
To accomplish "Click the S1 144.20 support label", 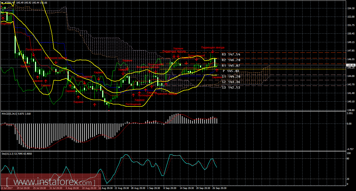I will 231,76.
